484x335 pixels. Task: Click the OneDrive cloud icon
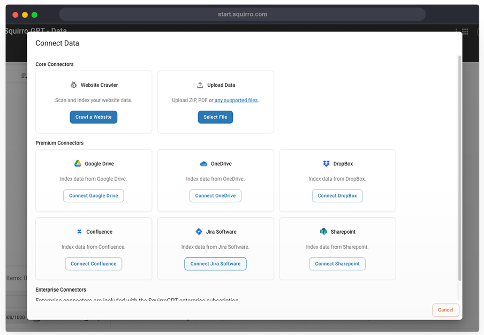tap(204, 164)
